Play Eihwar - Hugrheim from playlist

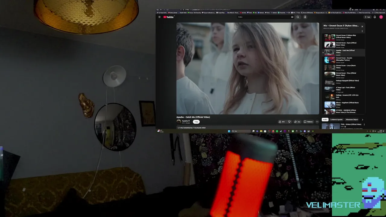(343, 104)
